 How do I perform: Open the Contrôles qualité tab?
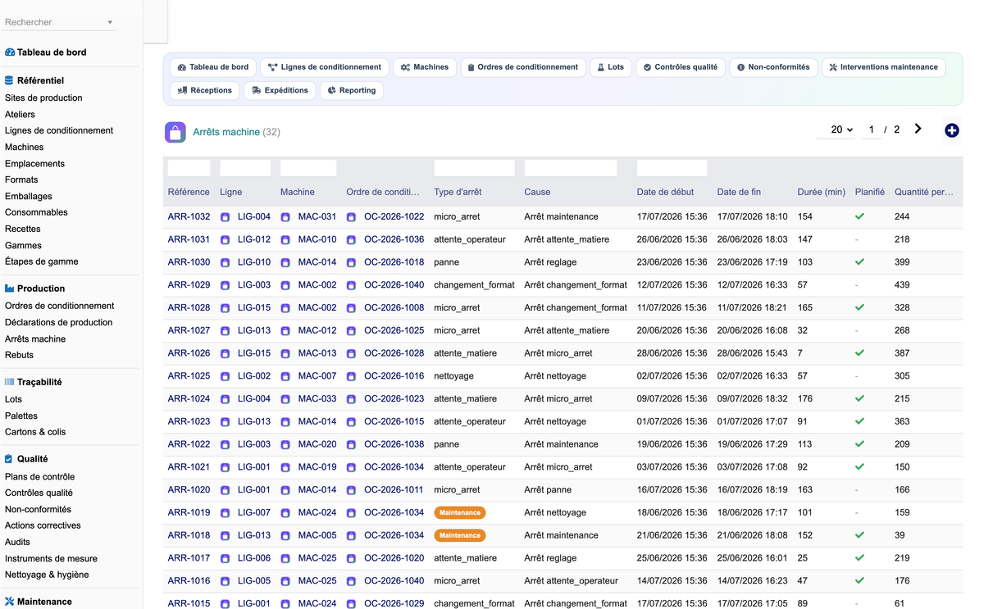(681, 67)
